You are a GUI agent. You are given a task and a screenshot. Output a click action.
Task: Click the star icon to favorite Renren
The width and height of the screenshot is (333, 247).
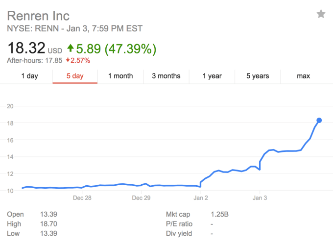point(321,14)
